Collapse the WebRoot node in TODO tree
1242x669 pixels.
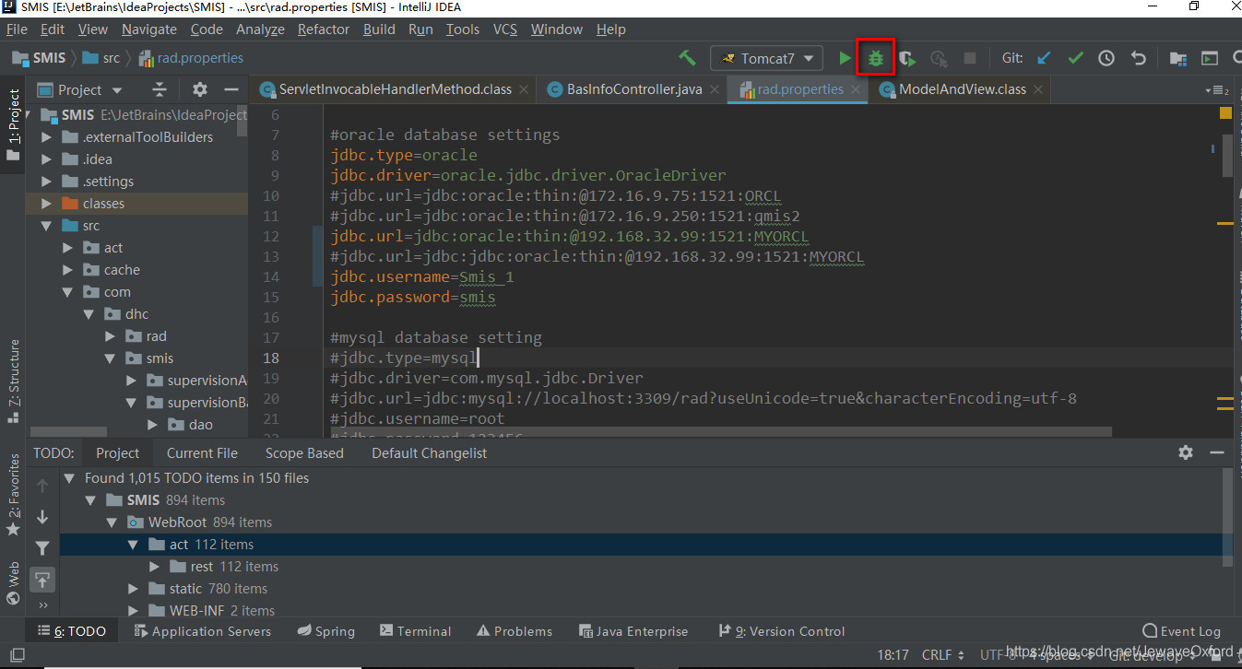pyautogui.click(x=112, y=522)
